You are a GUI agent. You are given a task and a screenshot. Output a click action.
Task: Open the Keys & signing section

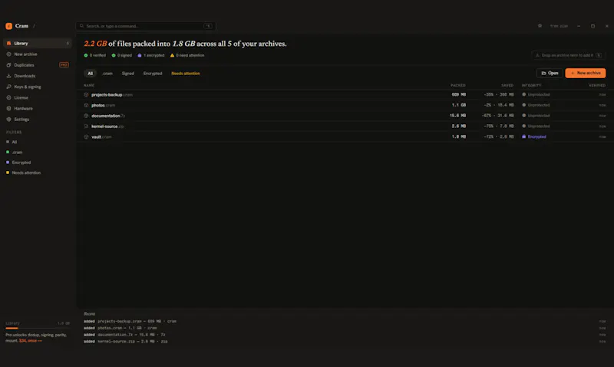[x=37, y=87]
